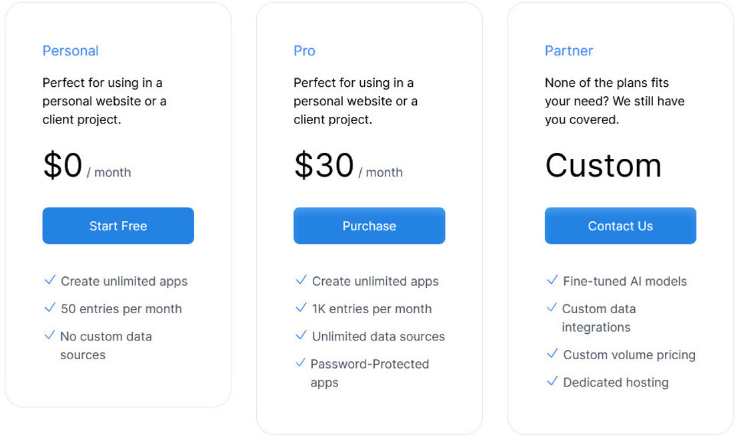Click checkmark beside 1K entries per month
The height and width of the screenshot is (438, 739).
[x=301, y=308]
